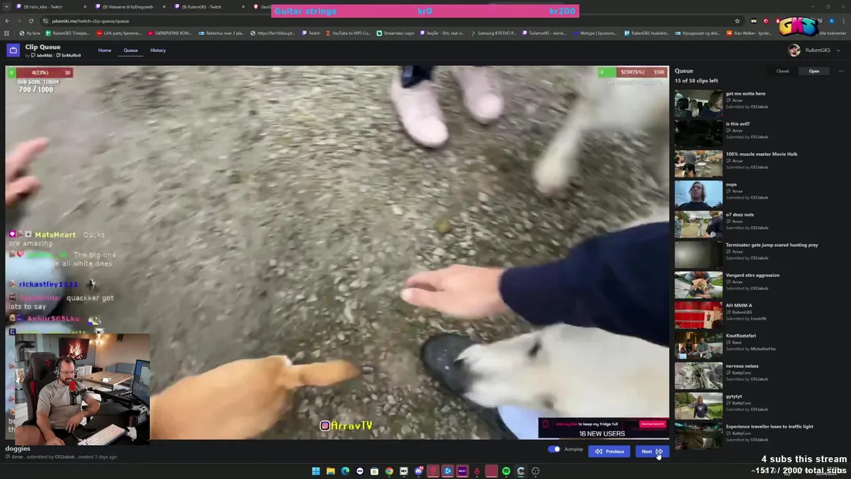Expand the RubenGKS account dropdown
This screenshot has width=851, height=479.
pyautogui.click(x=838, y=51)
